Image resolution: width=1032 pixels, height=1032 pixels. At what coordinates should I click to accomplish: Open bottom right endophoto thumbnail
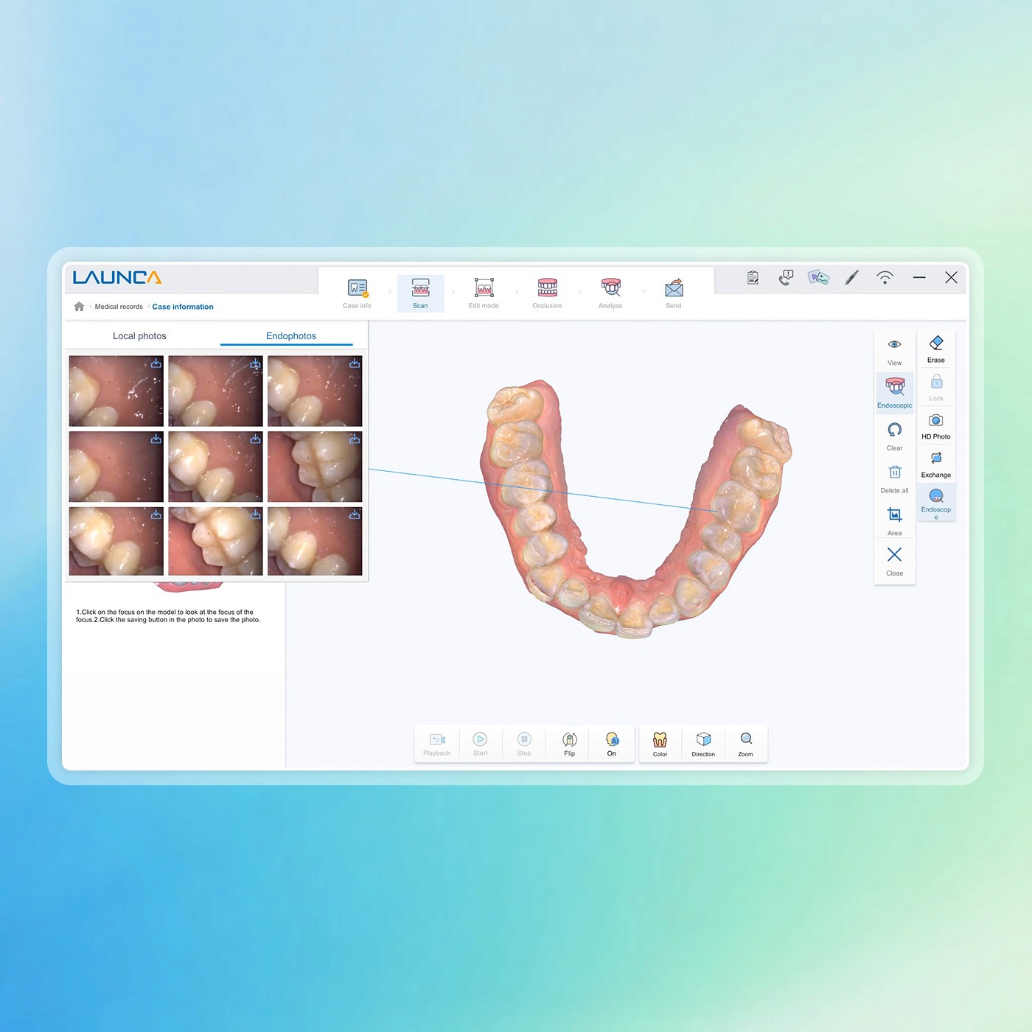click(x=315, y=541)
